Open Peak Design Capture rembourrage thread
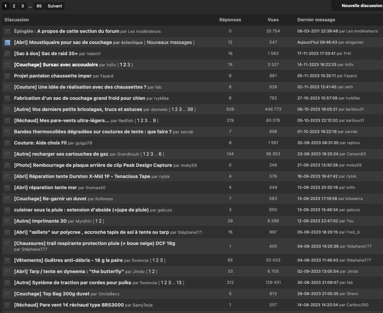The height and width of the screenshot is (313, 383). (93, 165)
